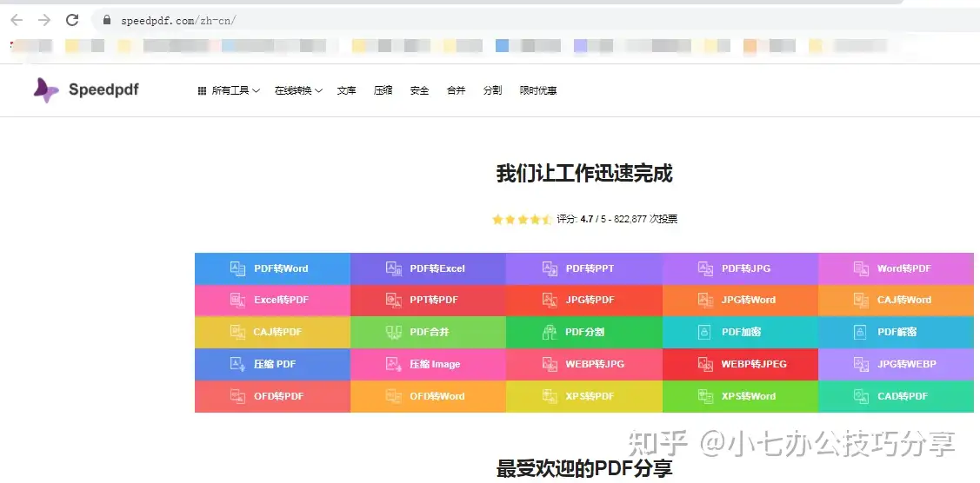This screenshot has width=980, height=483.
Task: Open the XPS转PDF tool label
Action: point(590,396)
